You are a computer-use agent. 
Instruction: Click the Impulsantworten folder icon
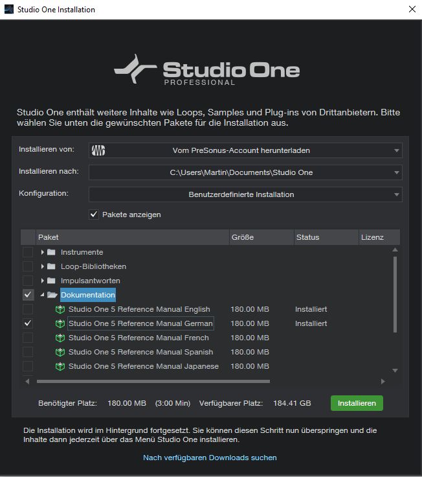coord(51,281)
